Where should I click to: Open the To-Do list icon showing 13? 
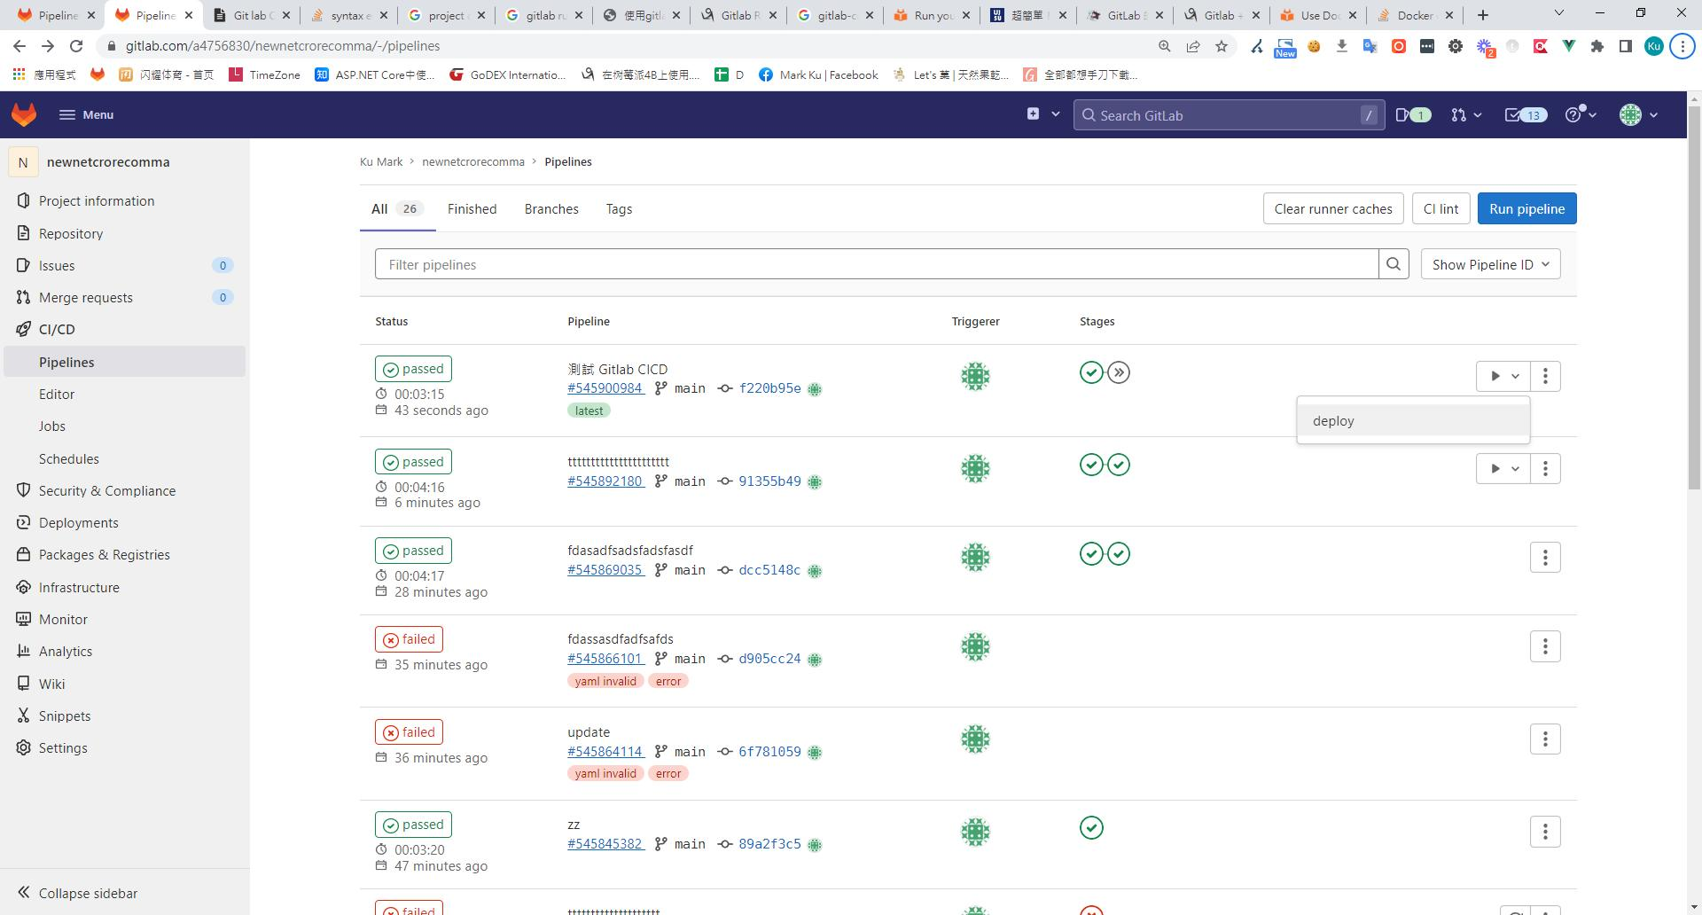(x=1525, y=114)
